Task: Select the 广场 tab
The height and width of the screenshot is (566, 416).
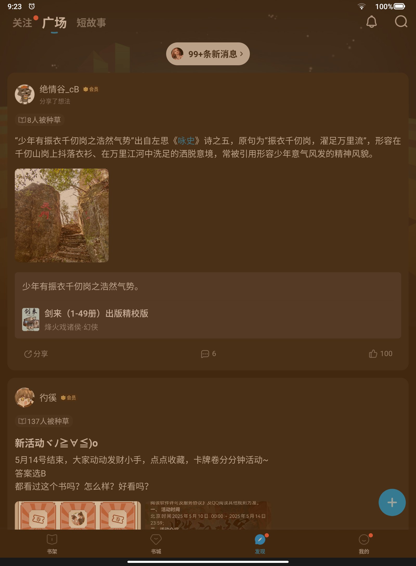Action: [x=54, y=23]
